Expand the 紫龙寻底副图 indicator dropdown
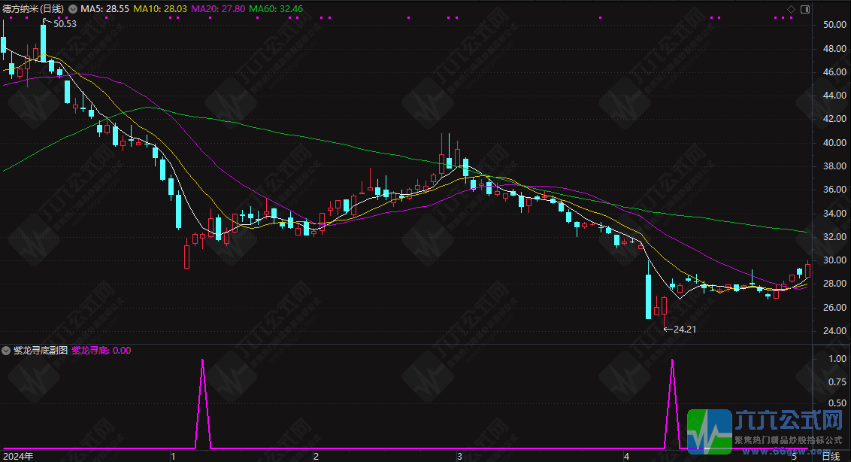851x462 pixels. coord(6,351)
